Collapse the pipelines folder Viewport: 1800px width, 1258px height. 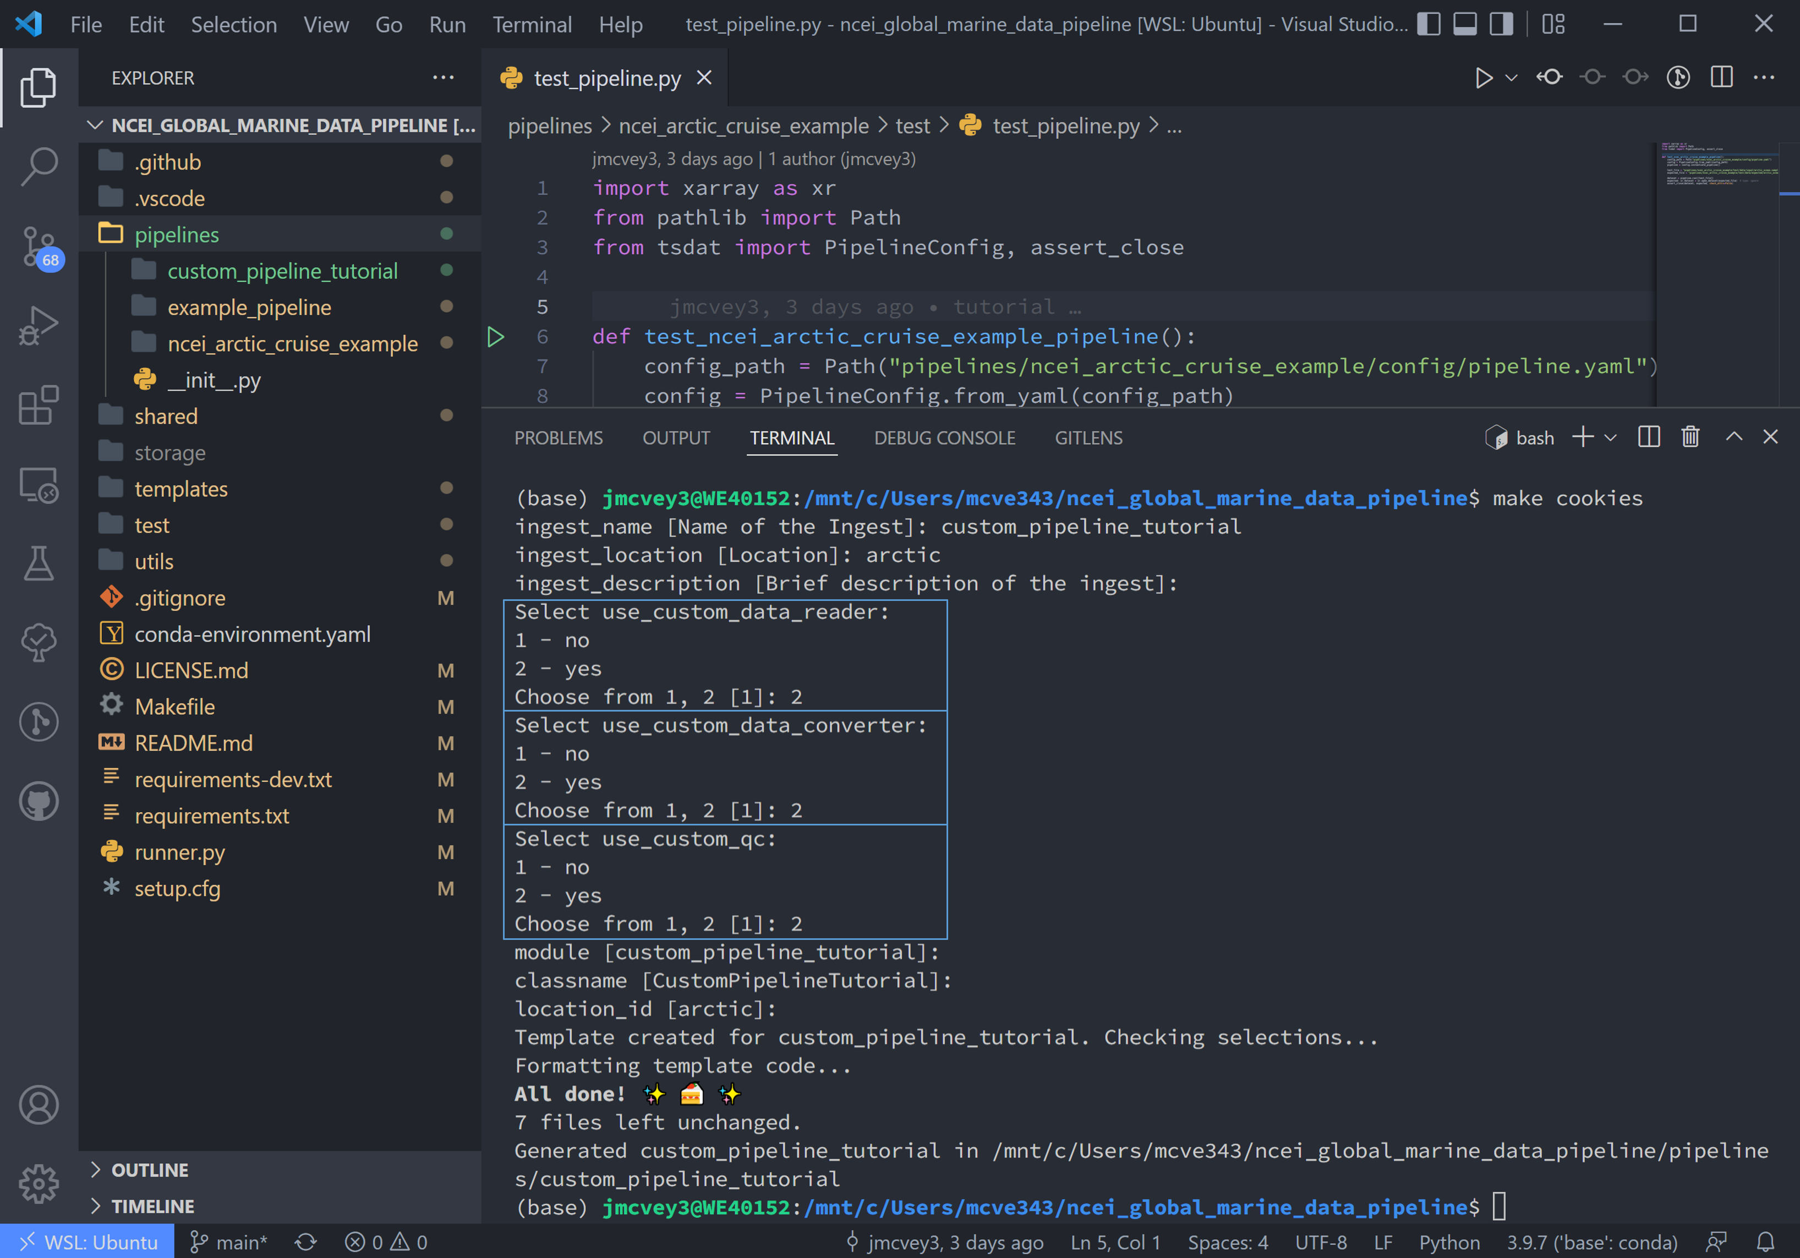click(x=280, y=234)
